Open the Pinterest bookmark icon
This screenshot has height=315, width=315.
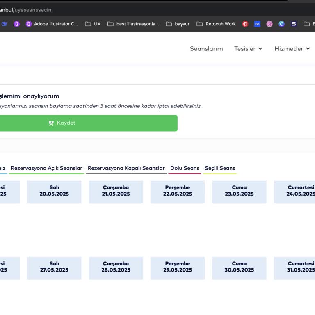click(245, 24)
